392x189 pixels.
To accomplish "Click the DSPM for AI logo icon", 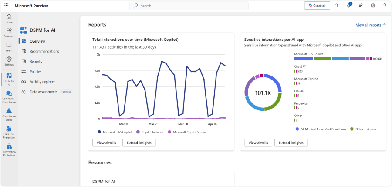I will (x=24, y=30).
